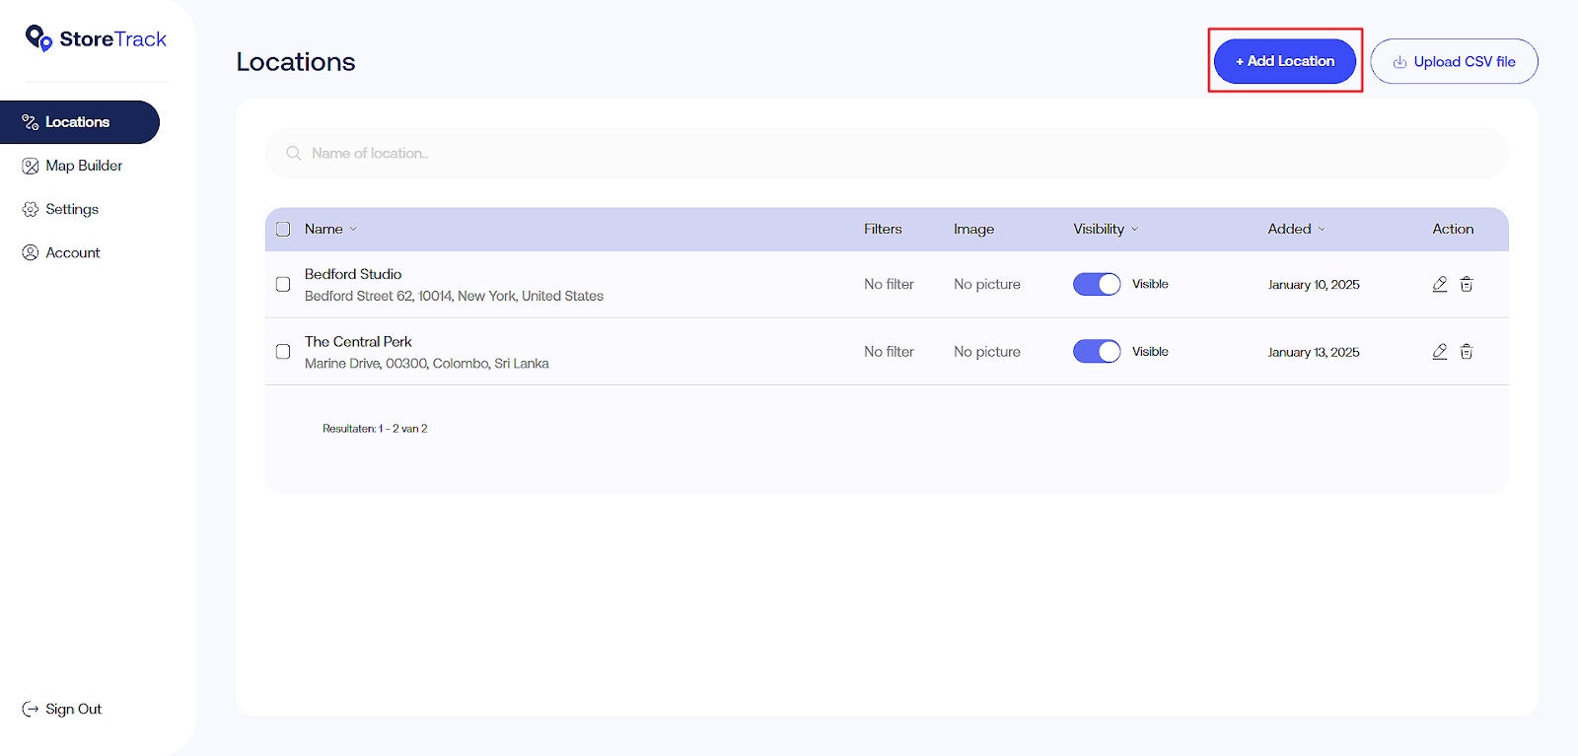Click Visible label in Bedford Studio row
1578x756 pixels.
pos(1150,284)
